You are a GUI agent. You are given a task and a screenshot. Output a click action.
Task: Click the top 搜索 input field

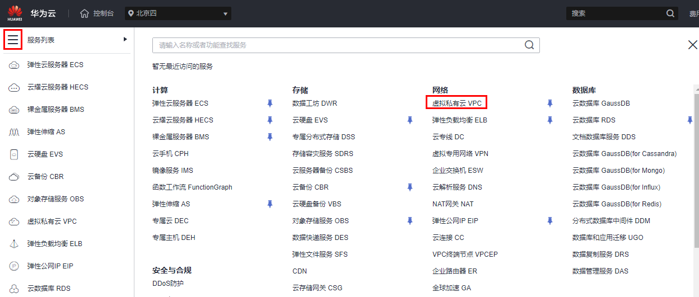(616, 13)
